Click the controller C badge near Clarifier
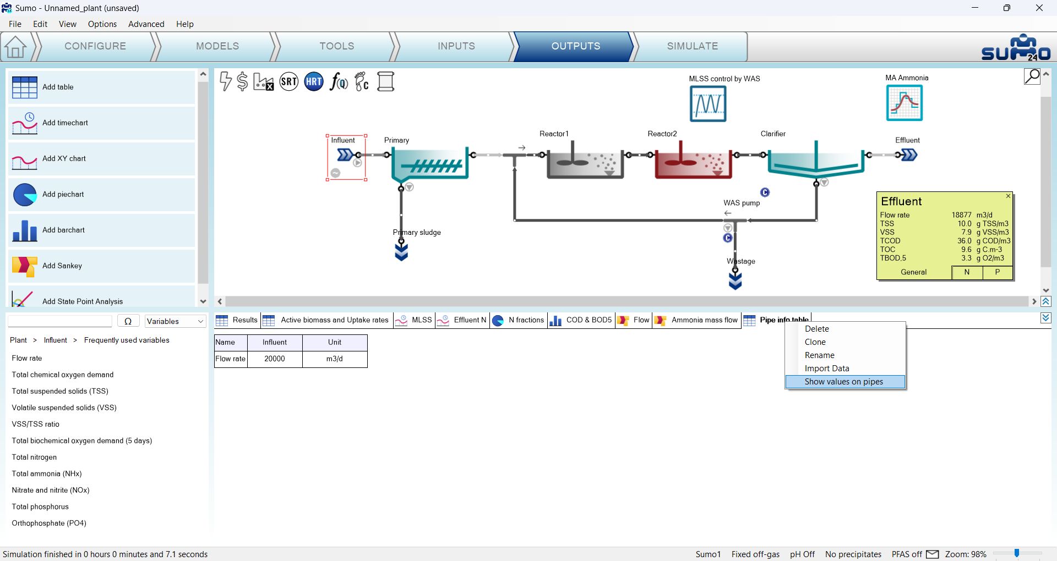The width and height of the screenshot is (1057, 561). tap(765, 192)
